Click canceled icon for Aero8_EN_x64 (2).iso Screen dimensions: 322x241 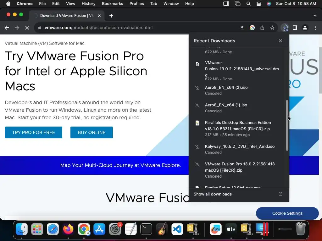point(197,88)
